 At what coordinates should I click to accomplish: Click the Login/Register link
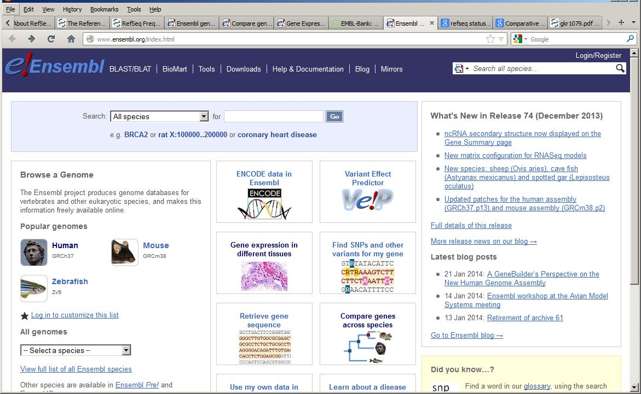(x=598, y=55)
